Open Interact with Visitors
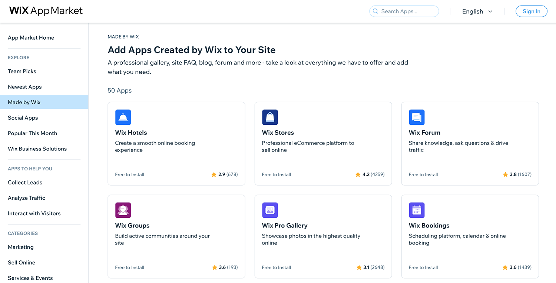The image size is (556, 283). click(34, 214)
